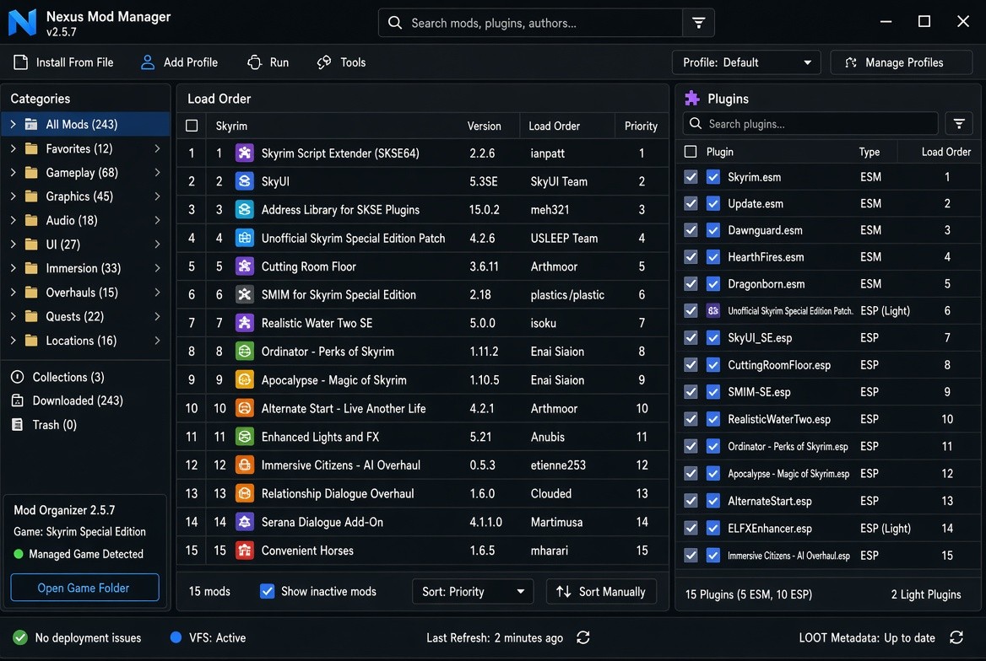Select the Overhauls (15) category
This screenshot has width=986, height=661.
[x=85, y=293]
